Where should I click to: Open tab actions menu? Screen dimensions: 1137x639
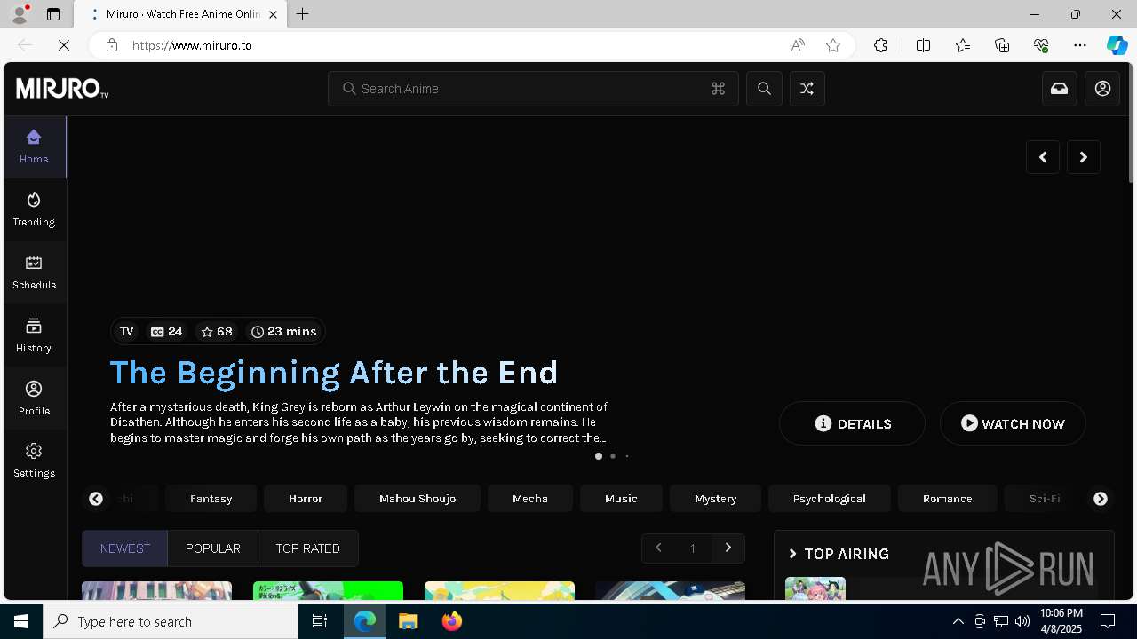53,14
